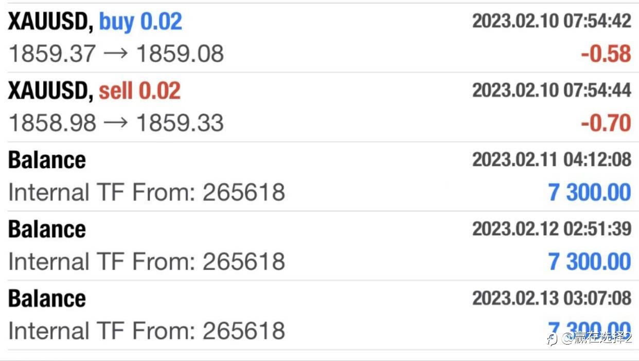Open Balance entry dated 2023.02.11
Image resolution: width=639 pixels, height=361 pixels.
319,177
